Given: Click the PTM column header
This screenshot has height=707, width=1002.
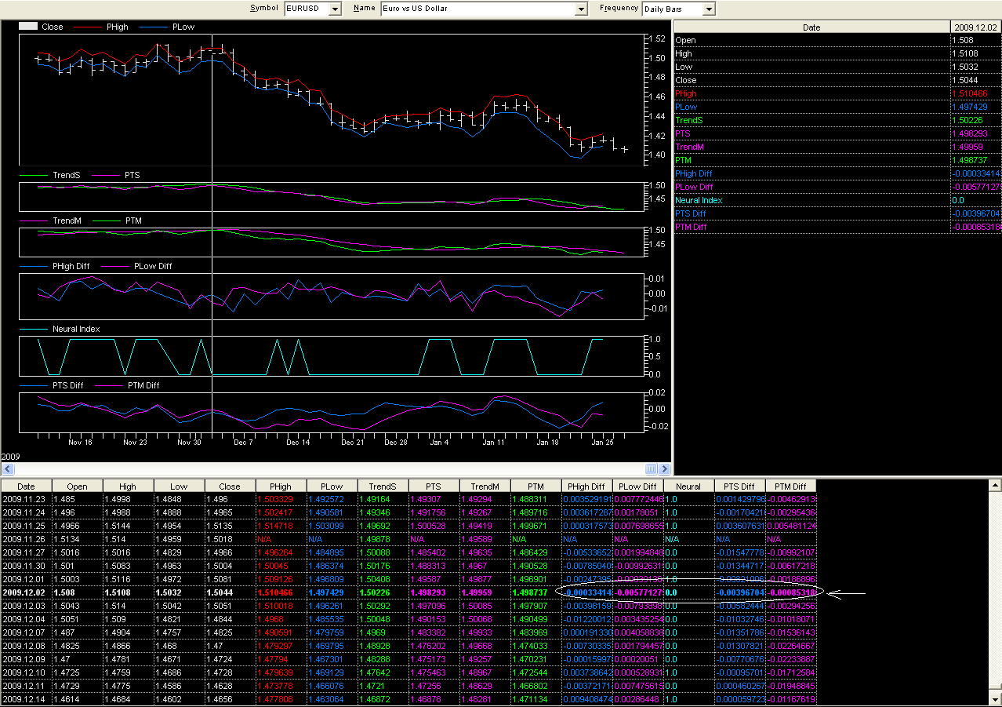Looking at the screenshot, I should click(535, 487).
